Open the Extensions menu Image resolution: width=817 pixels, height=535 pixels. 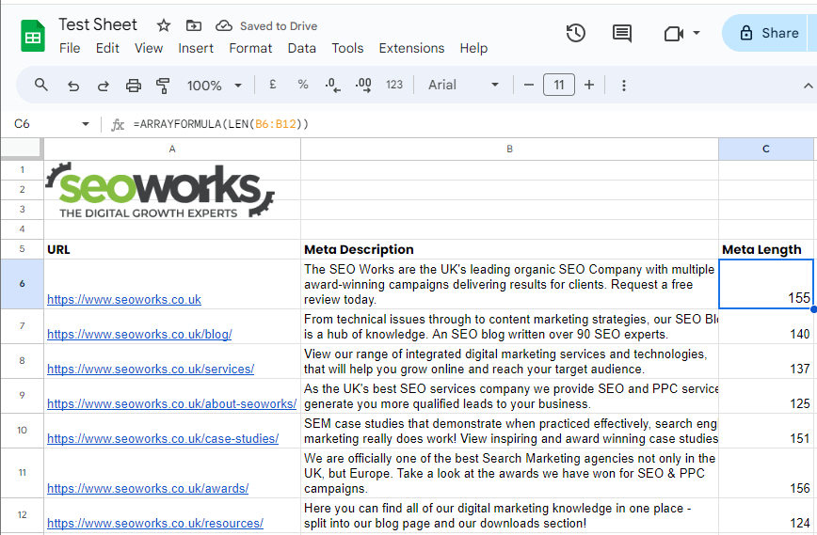tap(411, 48)
